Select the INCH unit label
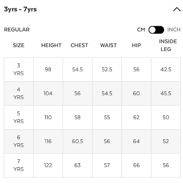 click(174, 30)
